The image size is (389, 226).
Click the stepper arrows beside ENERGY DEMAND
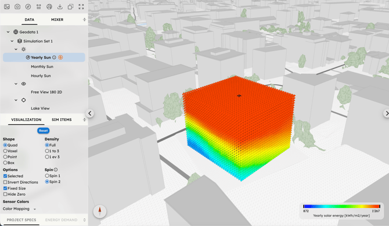tap(84, 220)
